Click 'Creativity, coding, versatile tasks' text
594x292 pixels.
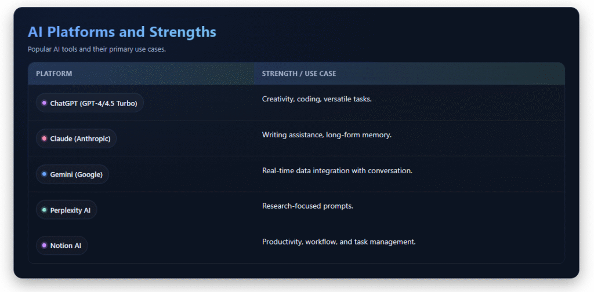click(317, 99)
